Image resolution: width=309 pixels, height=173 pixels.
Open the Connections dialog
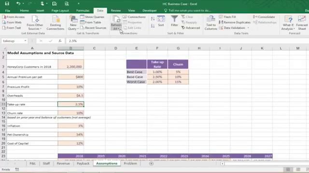coord(134,17)
